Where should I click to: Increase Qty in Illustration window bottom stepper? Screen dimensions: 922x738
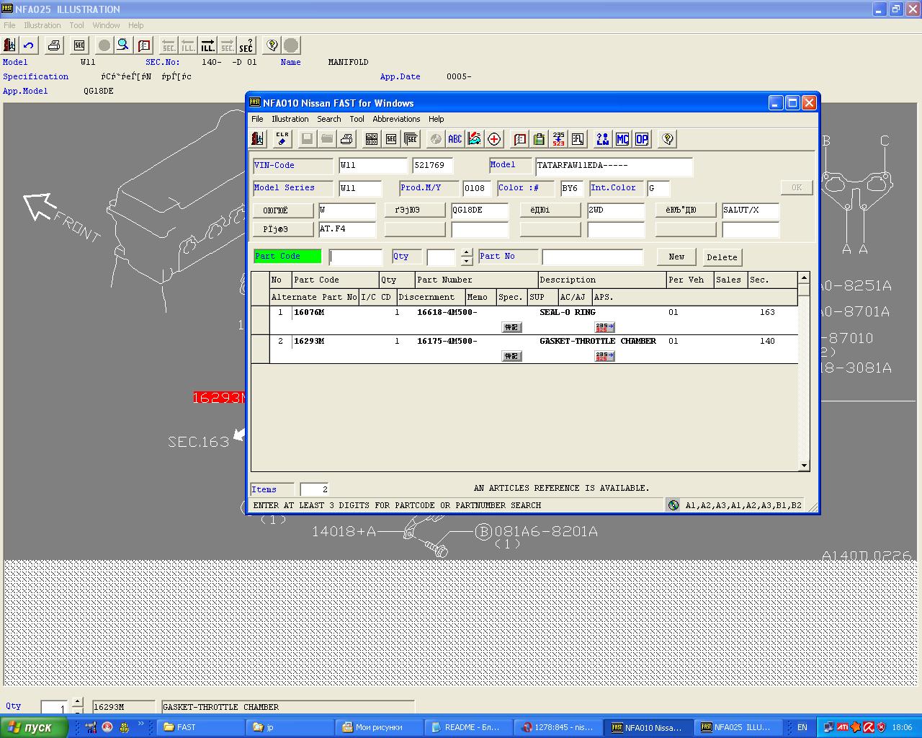(77, 702)
